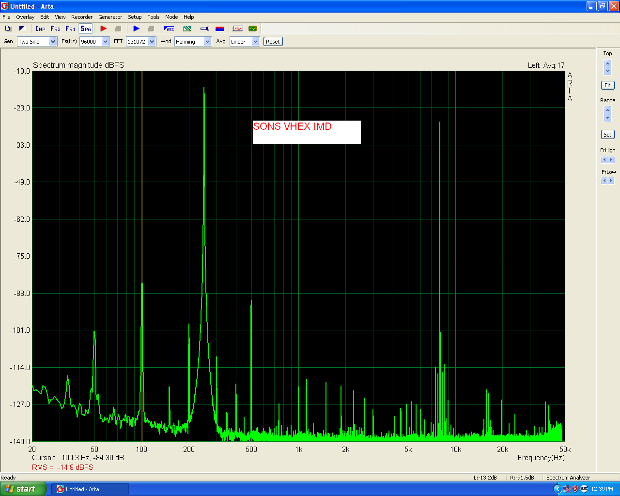Open the Help menu
This screenshot has width=620, height=496.
189,17
